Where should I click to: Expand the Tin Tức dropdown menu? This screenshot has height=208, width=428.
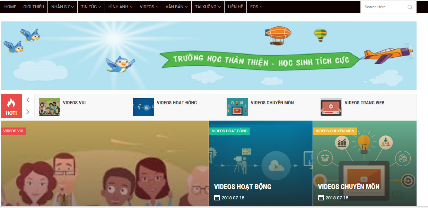(x=91, y=7)
